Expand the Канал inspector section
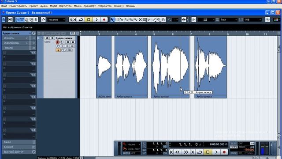 [19, 142]
